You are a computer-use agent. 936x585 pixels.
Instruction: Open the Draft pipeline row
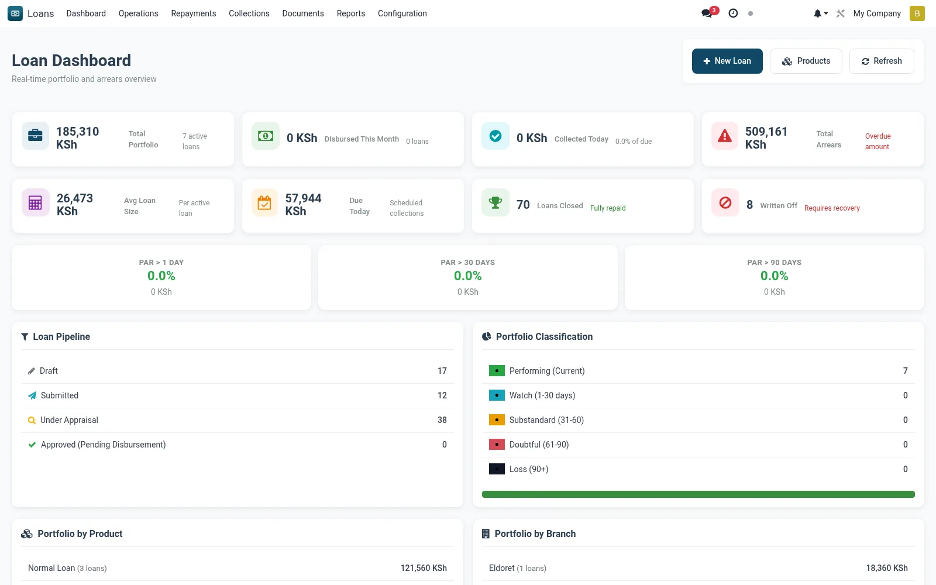(238, 371)
